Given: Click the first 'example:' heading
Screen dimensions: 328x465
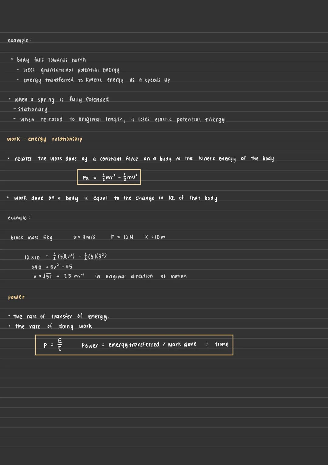Looking at the screenshot, I should pyautogui.click(x=19, y=41).
